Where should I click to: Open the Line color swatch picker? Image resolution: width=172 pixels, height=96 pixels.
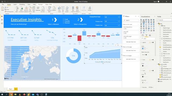143,82
